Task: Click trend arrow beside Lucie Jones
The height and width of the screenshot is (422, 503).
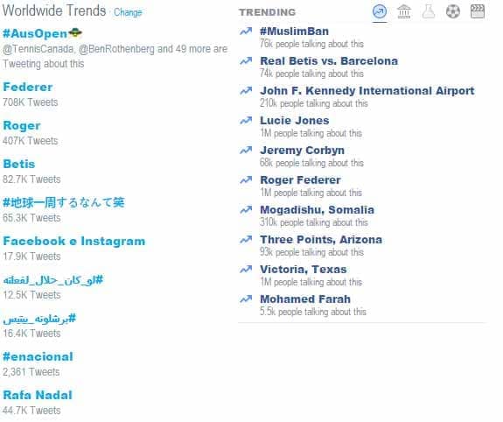Action: [246, 121]
